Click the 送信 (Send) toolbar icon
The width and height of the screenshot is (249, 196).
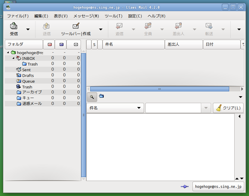click(46, 29)
